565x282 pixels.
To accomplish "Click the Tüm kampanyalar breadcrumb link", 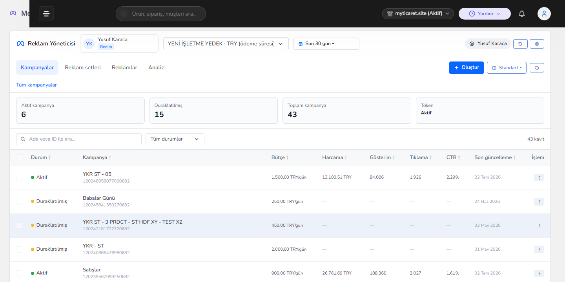I will click(x=36, y=85).
